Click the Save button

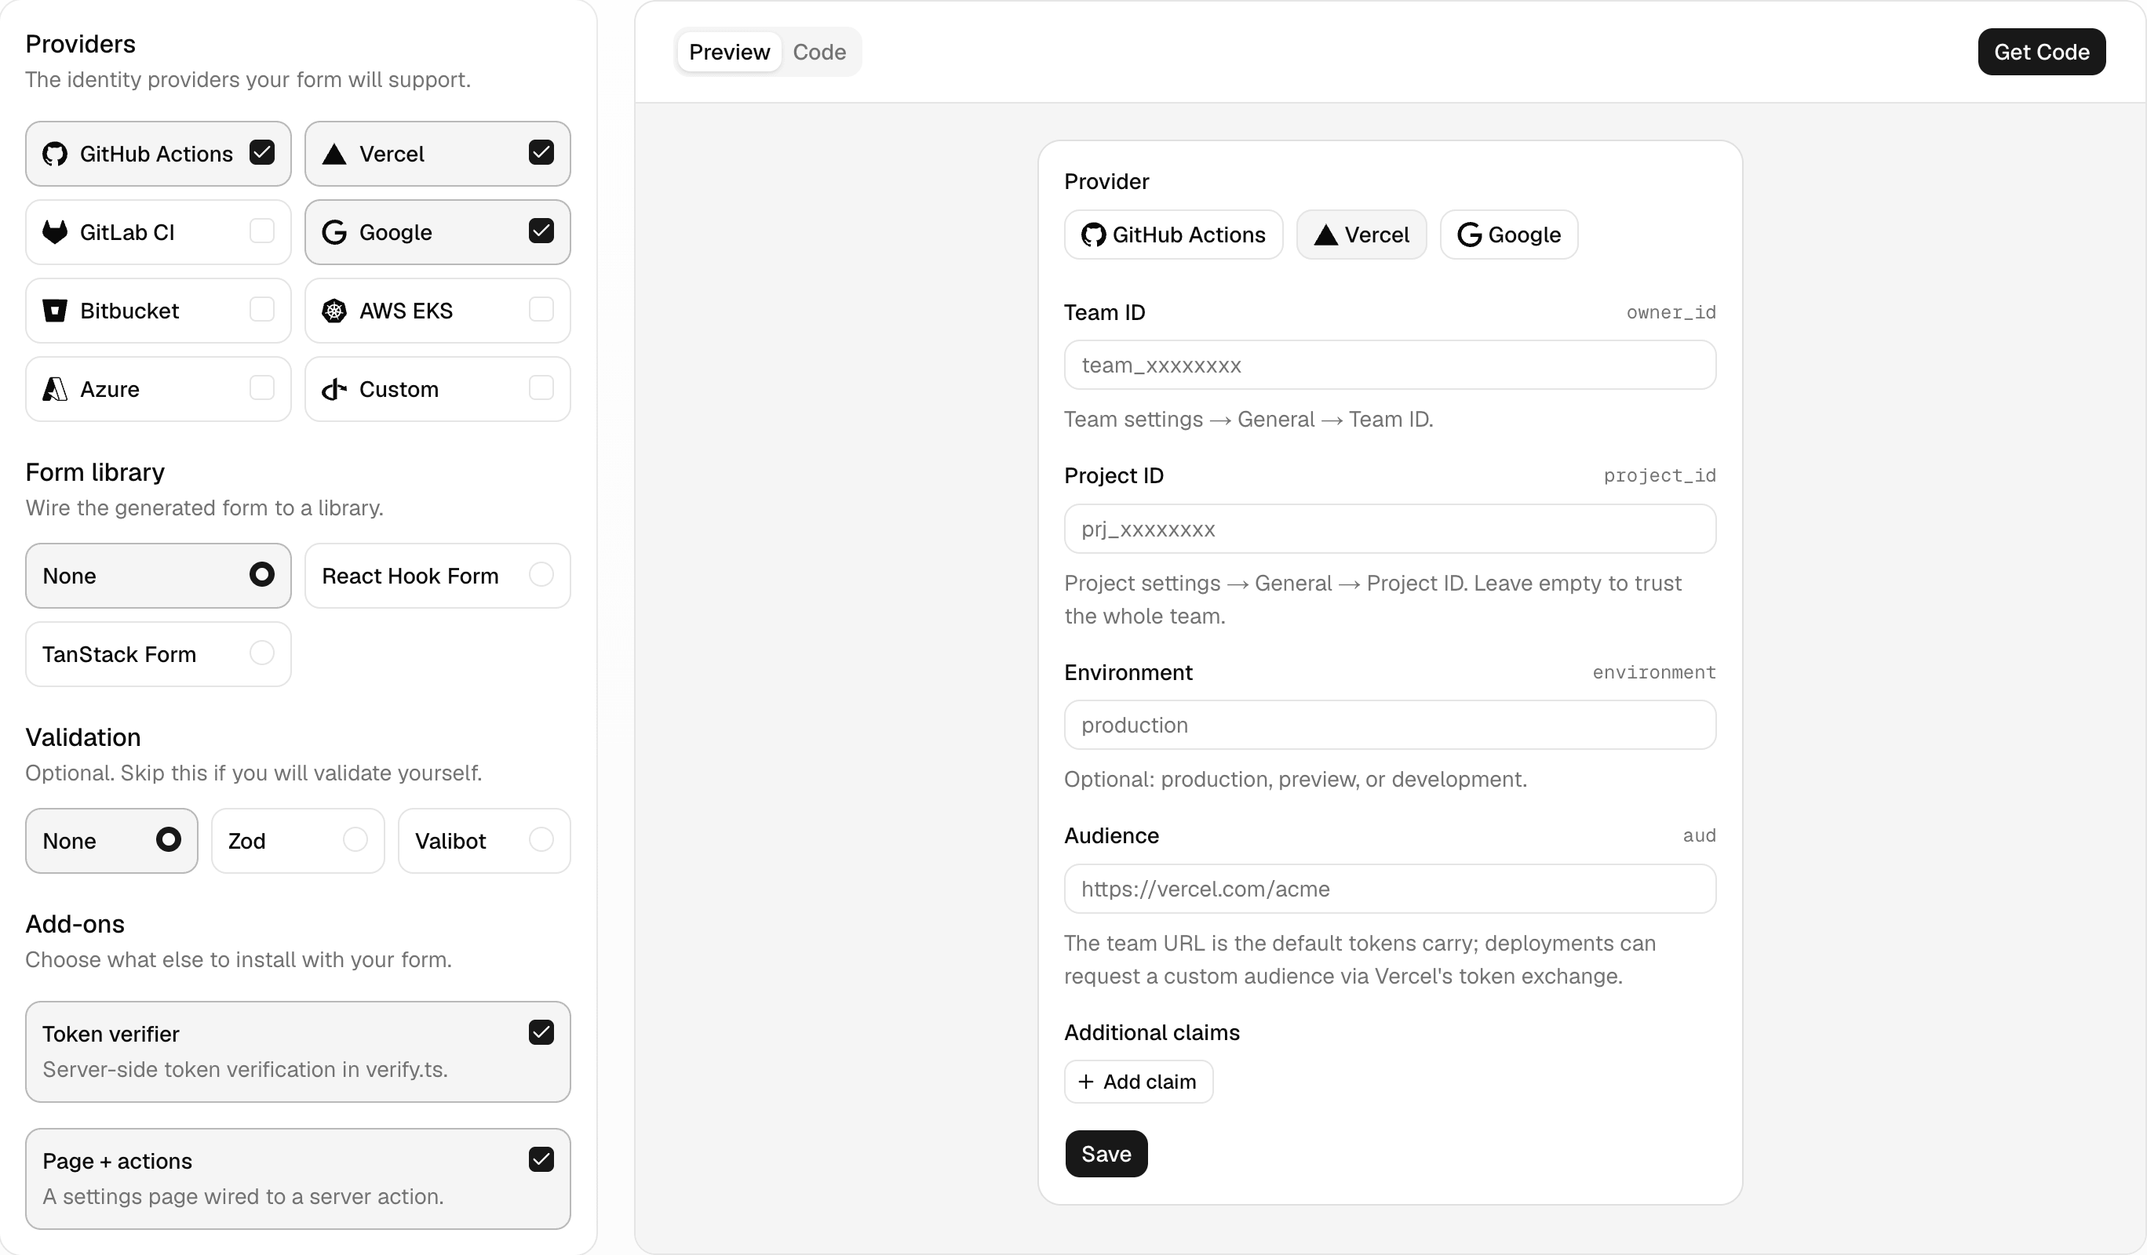pos(1106,1154)
